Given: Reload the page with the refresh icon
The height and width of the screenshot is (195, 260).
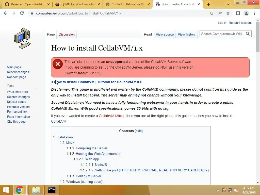Looking at the screenshot, I should (x=22, y=13).
